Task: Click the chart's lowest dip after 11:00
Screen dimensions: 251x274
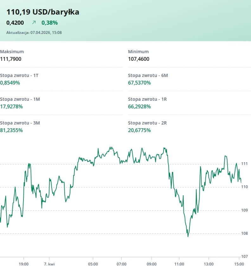Action: [188, 236]
